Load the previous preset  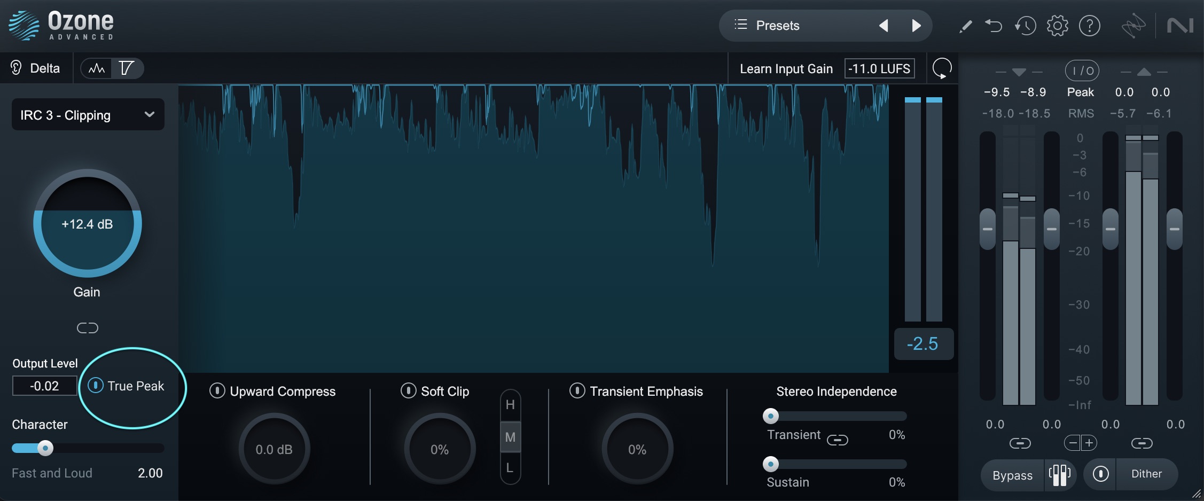pos(884,26)
